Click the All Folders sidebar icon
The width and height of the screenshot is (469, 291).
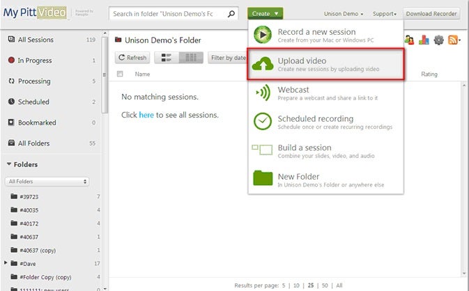point(11,143)
